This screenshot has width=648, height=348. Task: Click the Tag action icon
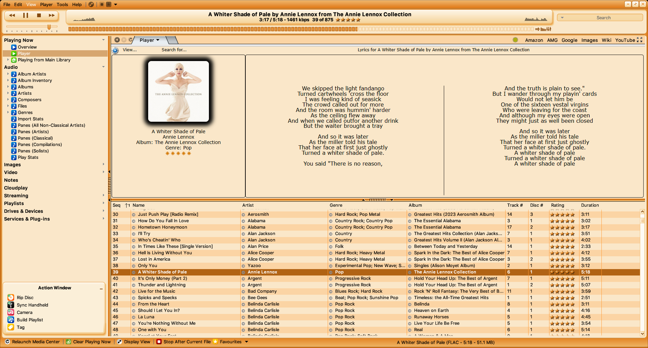[x=11, y=327]
